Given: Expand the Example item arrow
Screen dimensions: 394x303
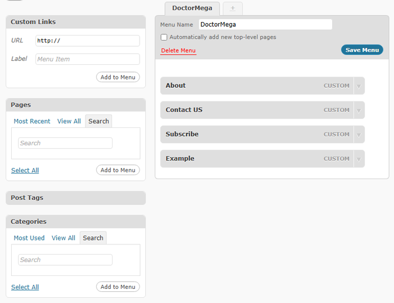Looking at the screenshot, I should (x=359, y=159).
